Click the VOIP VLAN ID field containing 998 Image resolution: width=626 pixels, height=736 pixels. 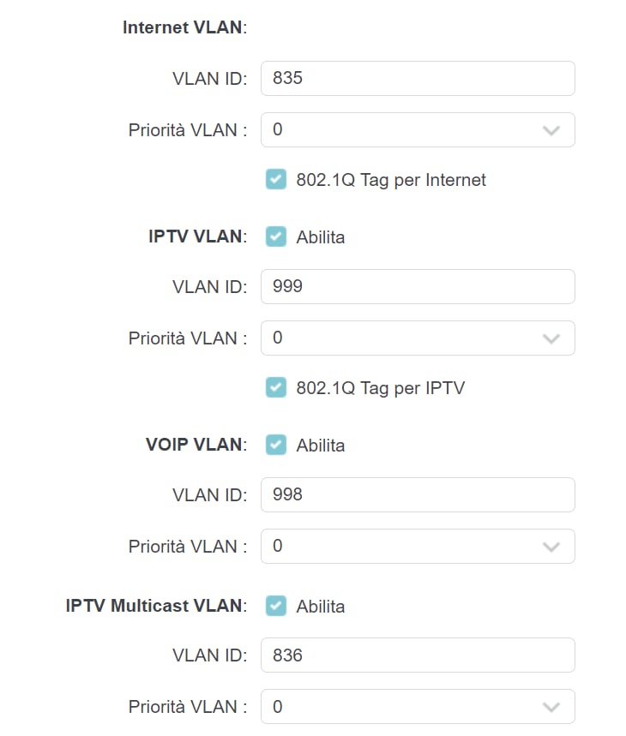(x=418, y=494)
